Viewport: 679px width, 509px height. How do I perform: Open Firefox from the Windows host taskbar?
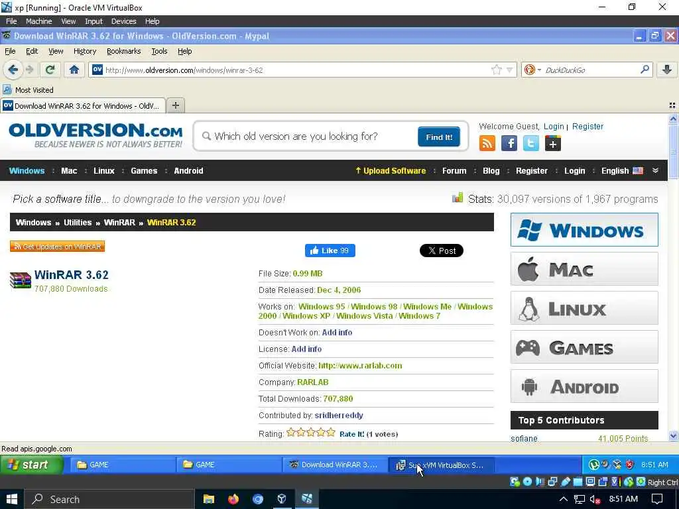coord(233,500)
